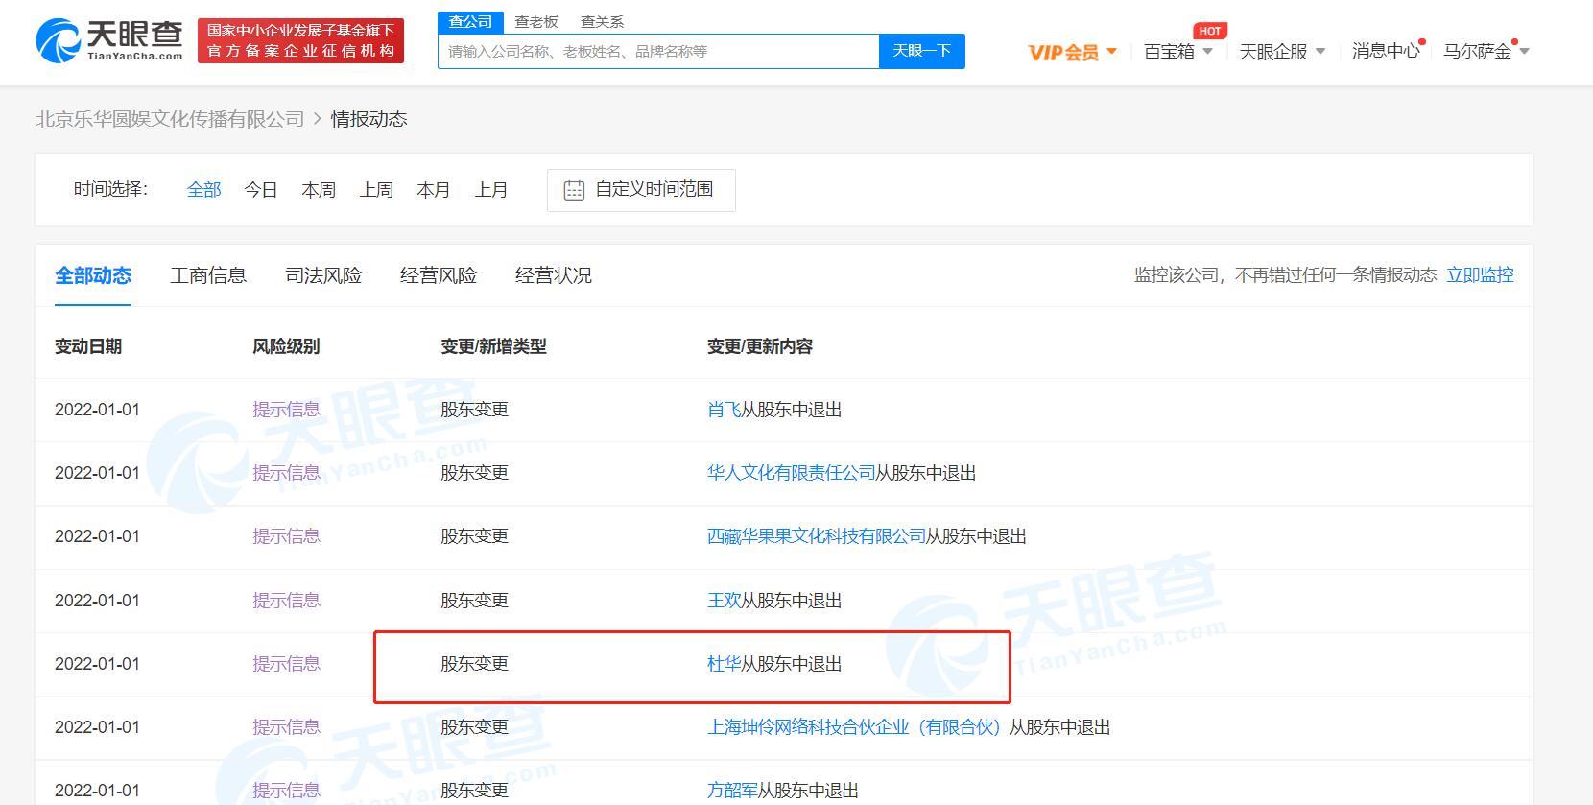Focus the company name search field
Viewport: 1593px width, 805px height.
point(658,51)
